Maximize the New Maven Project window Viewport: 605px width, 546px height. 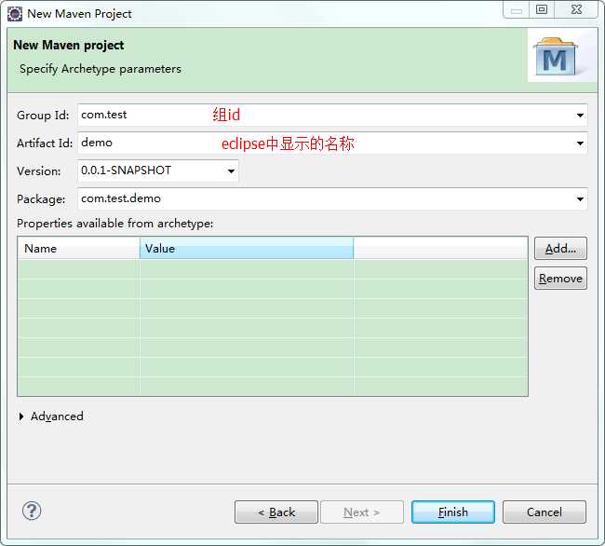tap(542, 9)
